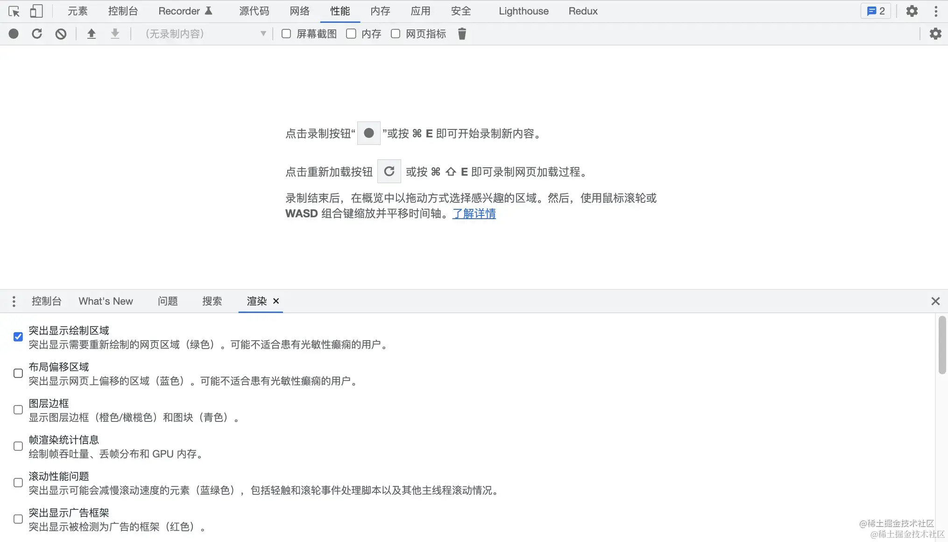Image resolution: width=948 pixels, height=542 pixels.
Task: Switch to the What's New drawer tab
Action: point(106,301)
